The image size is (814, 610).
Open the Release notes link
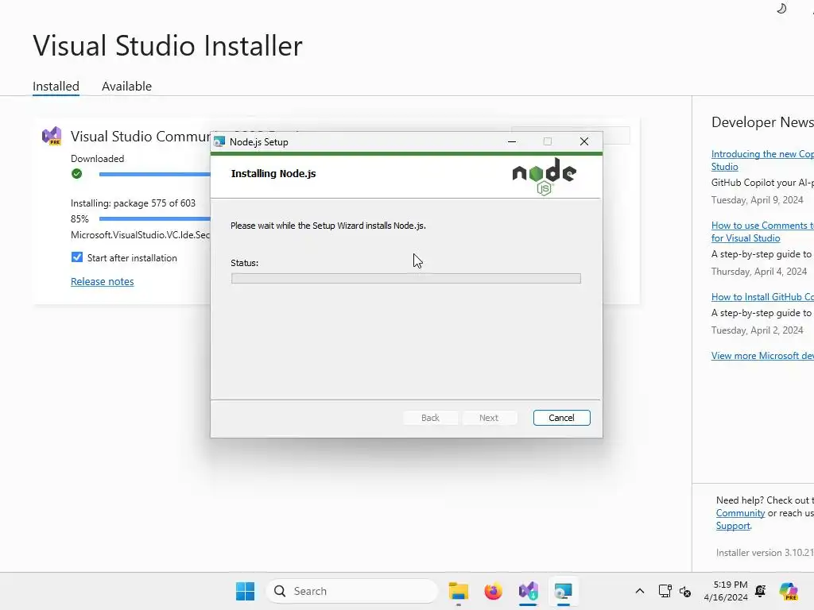(103, 282)
